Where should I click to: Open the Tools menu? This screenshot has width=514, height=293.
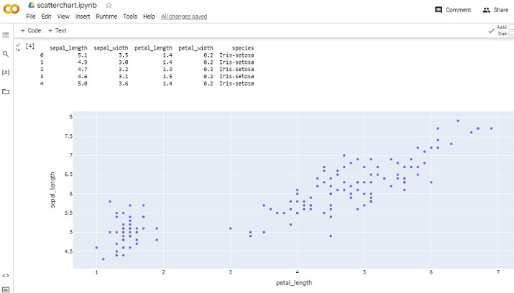(x=130, y=17)
